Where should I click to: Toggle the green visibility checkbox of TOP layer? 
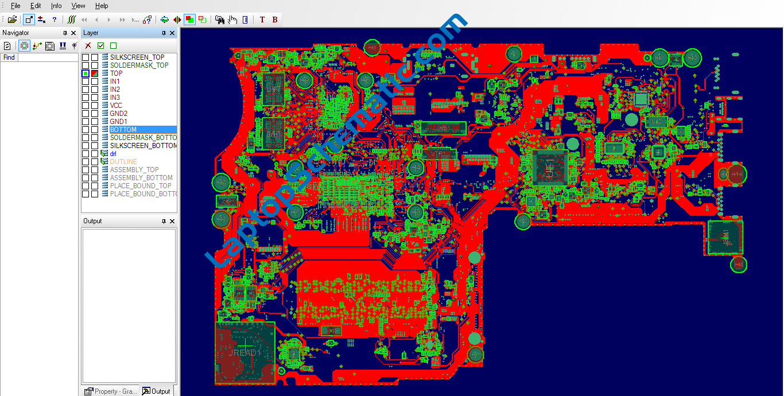coord(86,73)
